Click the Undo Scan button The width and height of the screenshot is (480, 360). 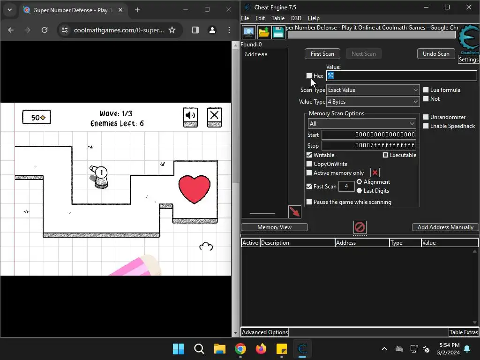tap(436, 53)
